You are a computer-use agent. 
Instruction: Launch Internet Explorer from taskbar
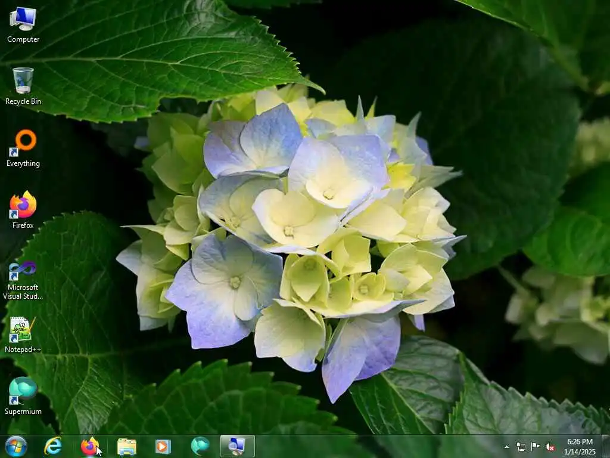coord(53,446)
